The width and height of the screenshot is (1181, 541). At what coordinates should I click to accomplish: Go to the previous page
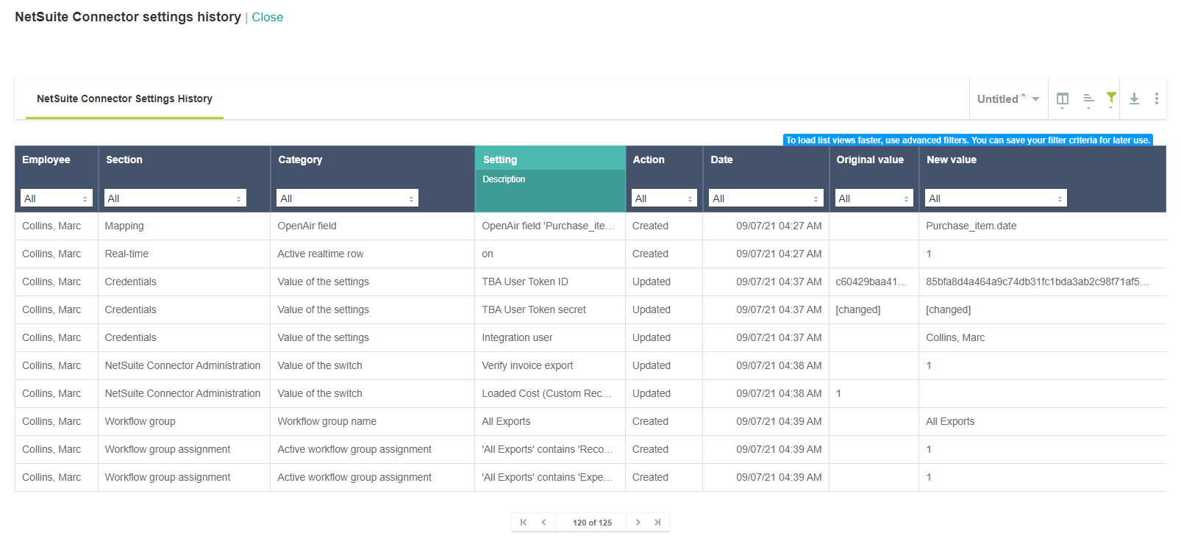(x=543, y=523)
